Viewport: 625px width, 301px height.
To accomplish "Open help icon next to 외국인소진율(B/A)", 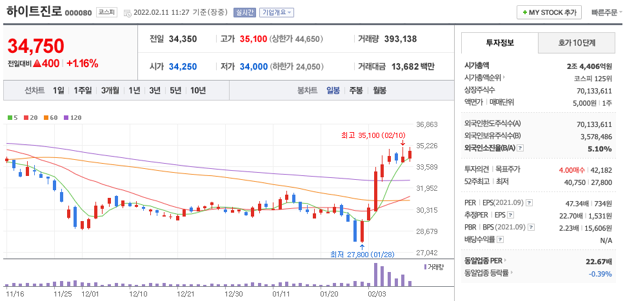I will click(x=520, y=148).
